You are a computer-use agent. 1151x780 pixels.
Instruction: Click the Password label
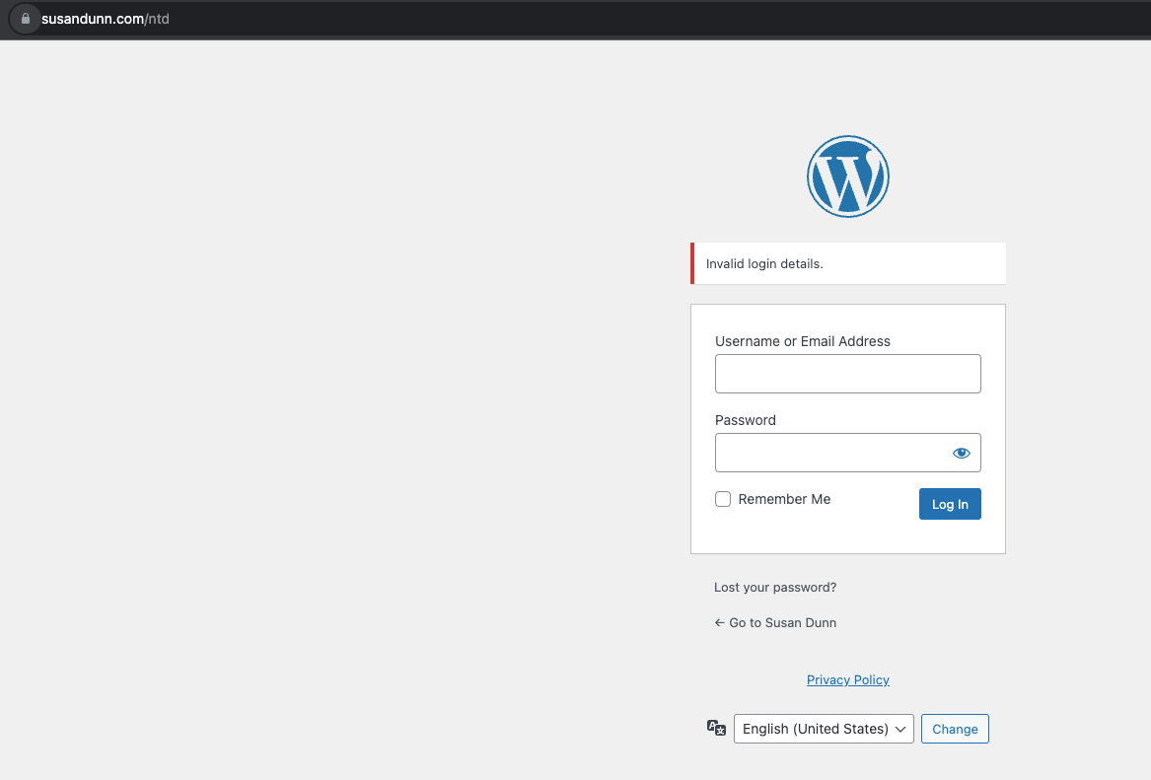(745, 420)
